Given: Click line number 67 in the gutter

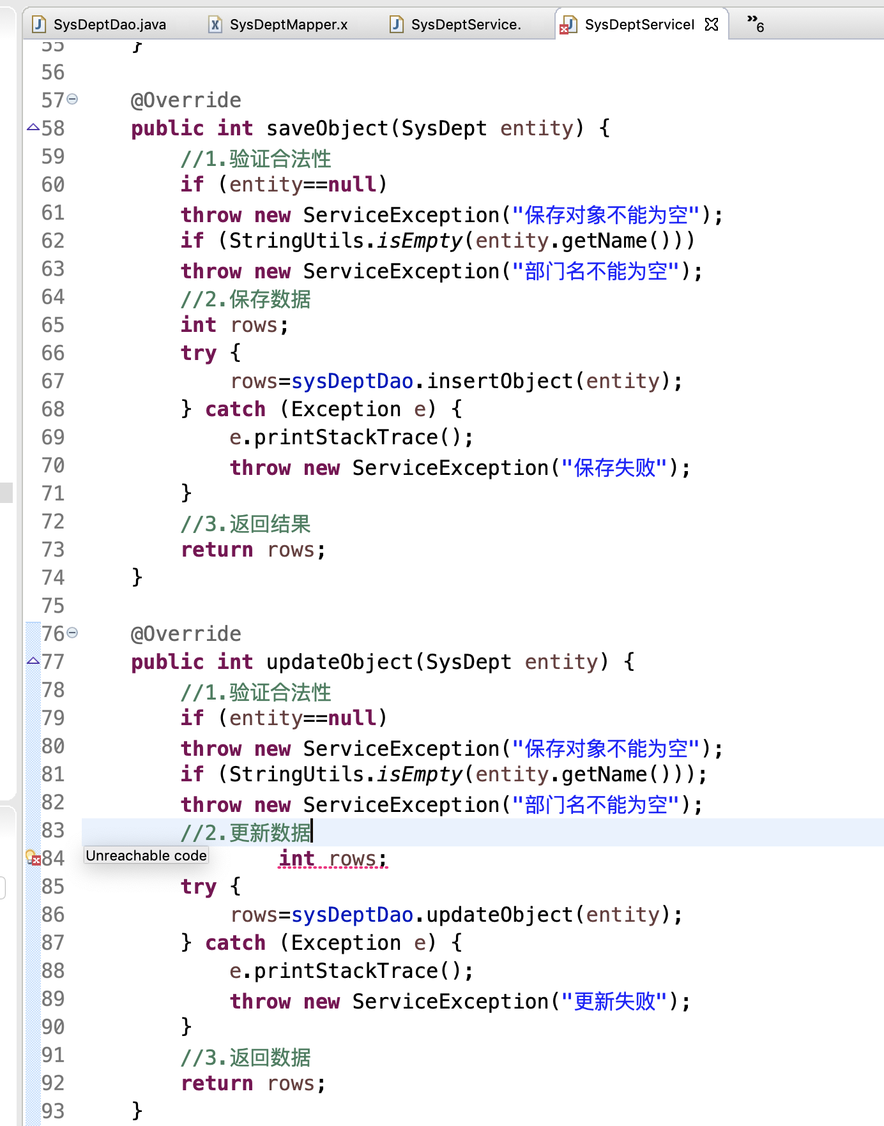Looking at the screenshot, I should coord(53,381).
